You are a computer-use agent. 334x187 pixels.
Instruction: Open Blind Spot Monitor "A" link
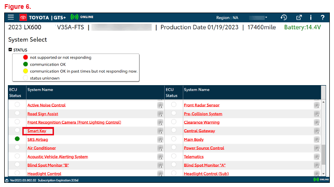tap(205, 165)
